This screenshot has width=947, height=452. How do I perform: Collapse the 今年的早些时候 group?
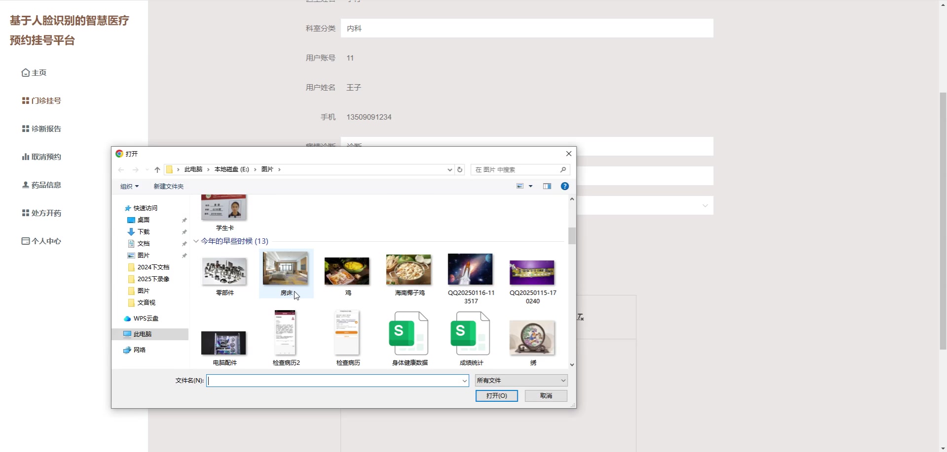[196, 241]
